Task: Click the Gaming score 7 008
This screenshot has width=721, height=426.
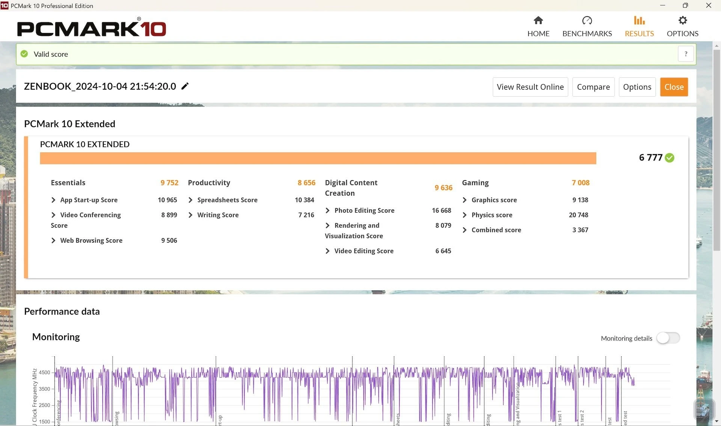Action: click(581, 183)
